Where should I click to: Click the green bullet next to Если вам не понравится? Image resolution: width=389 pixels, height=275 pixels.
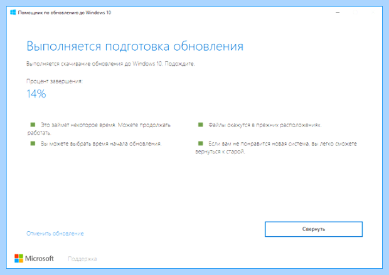coord(200,143)
